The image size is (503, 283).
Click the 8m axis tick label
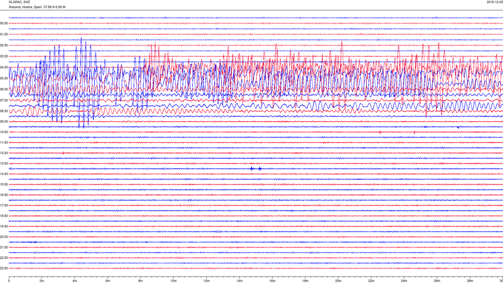pyautogui.click(x=140, y=281)
